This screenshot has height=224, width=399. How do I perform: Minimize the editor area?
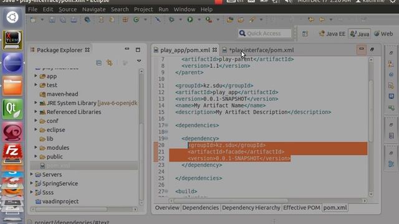[x=362, y=49]
